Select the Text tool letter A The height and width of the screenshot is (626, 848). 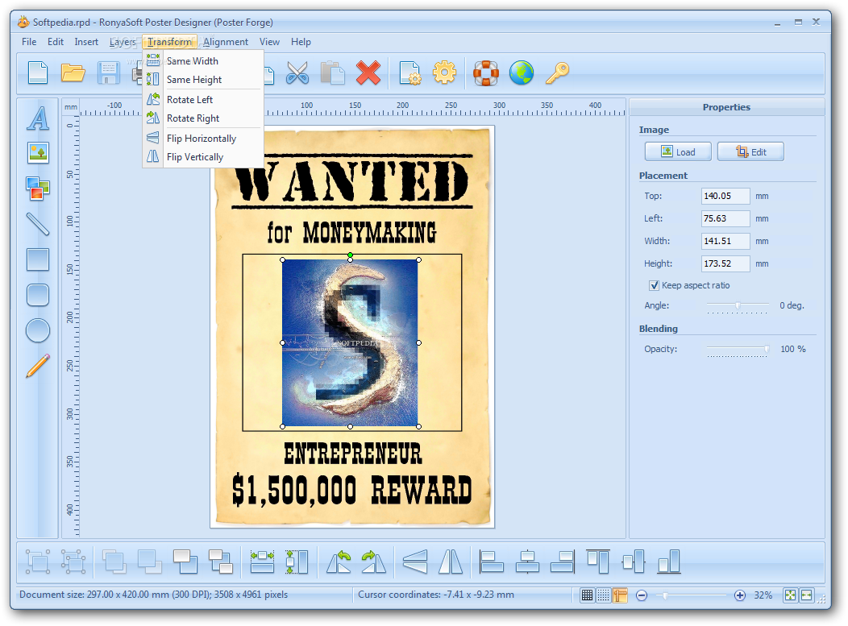[38, 118]
